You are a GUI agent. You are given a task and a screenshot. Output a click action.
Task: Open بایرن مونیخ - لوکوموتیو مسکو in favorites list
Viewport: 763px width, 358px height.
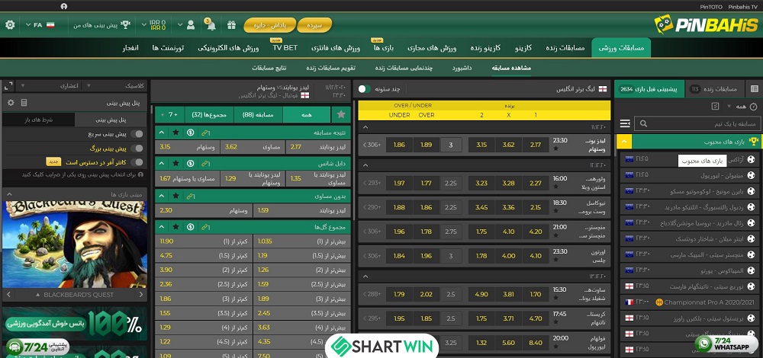point(690,191)
